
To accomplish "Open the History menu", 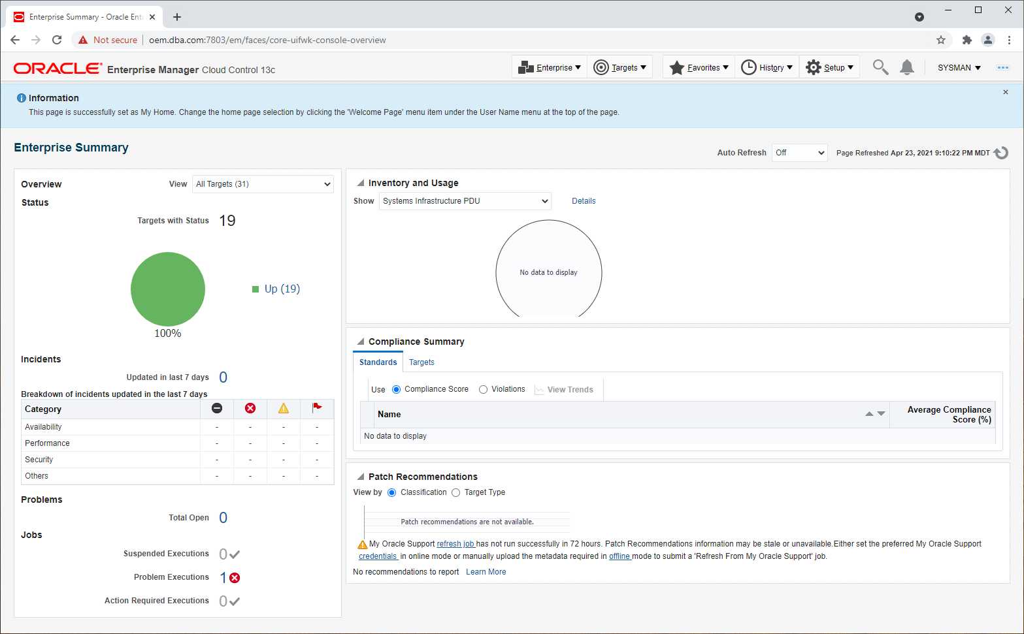I will (767, 67).
